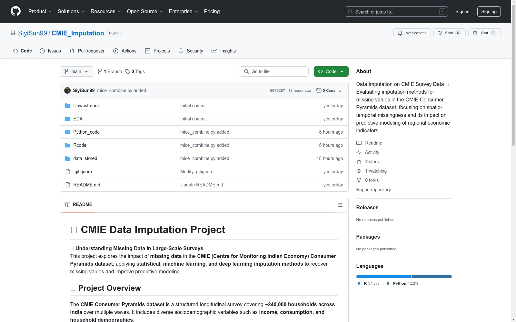Click the 1 Branch link

click(x=110, y=71)
